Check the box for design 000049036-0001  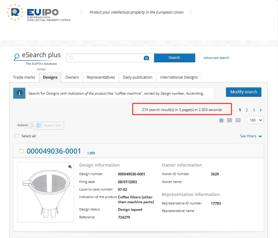pyautogui.click(x=21, y=151)
